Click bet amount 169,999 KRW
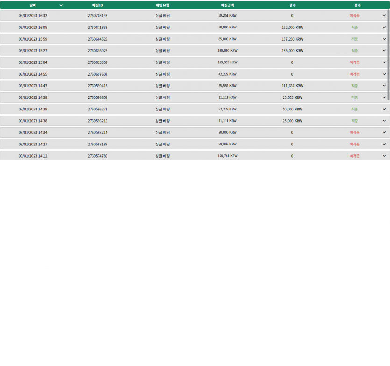 click(x=227, y=62)
